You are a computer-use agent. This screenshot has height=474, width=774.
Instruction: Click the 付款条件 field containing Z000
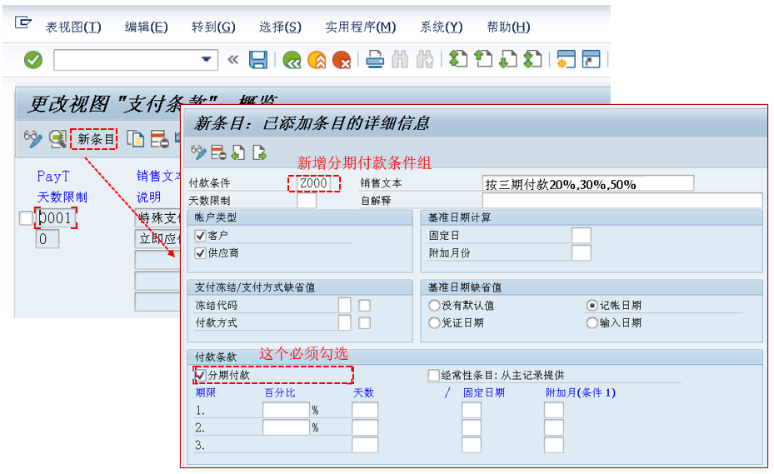pos(313,183)
